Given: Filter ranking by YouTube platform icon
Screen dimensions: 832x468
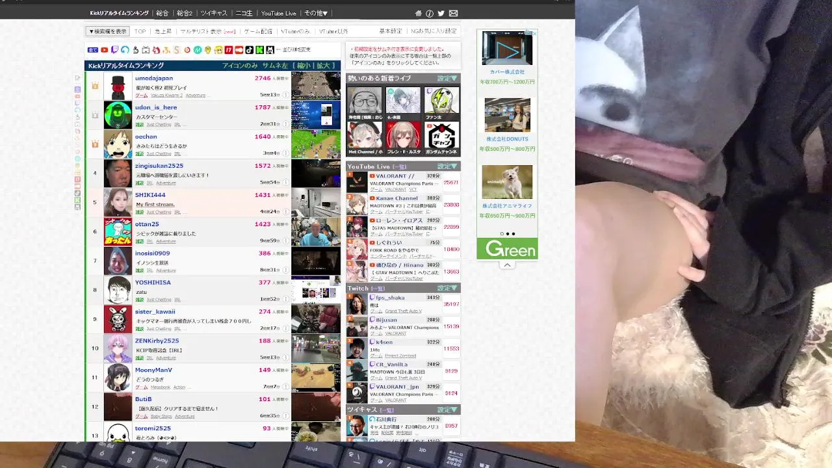Looking at the screenshot, I should 104,50.
